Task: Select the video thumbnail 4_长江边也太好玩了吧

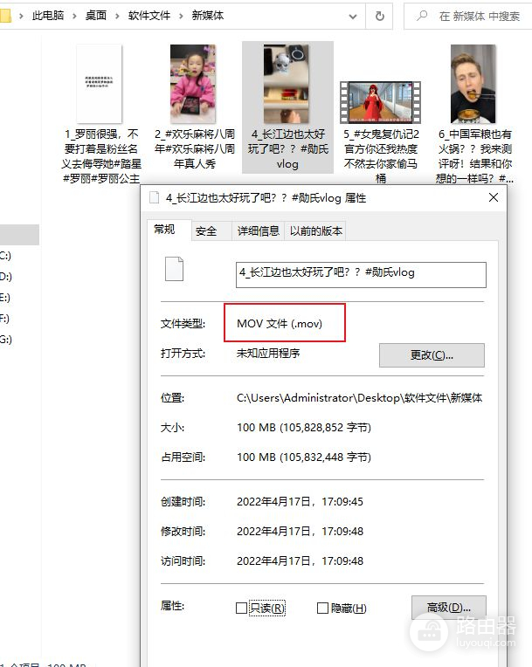Action: (x=286, y=84)
